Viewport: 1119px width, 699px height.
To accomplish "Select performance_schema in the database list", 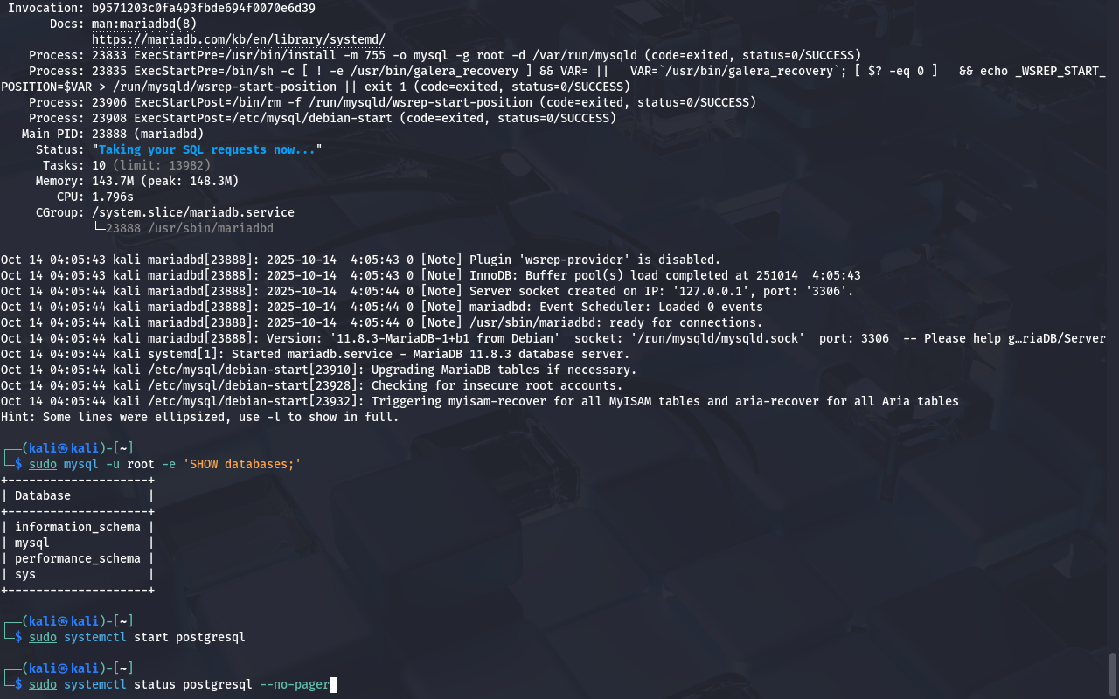I will [77, 558].
